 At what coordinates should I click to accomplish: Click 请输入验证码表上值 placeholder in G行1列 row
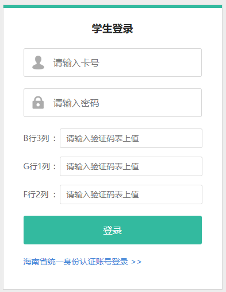coord(103,166)
